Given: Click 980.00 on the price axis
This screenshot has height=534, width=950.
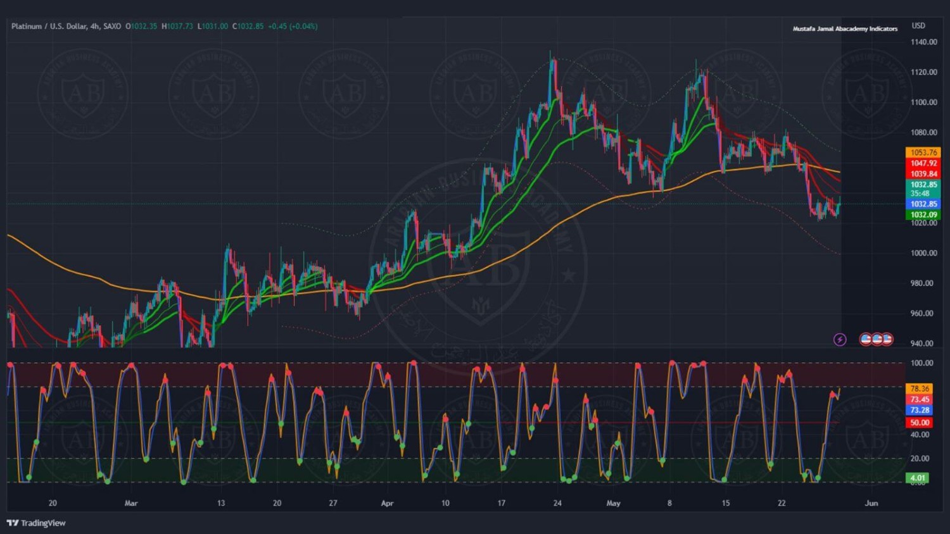Looking at the screenshot, I should 921,283.
